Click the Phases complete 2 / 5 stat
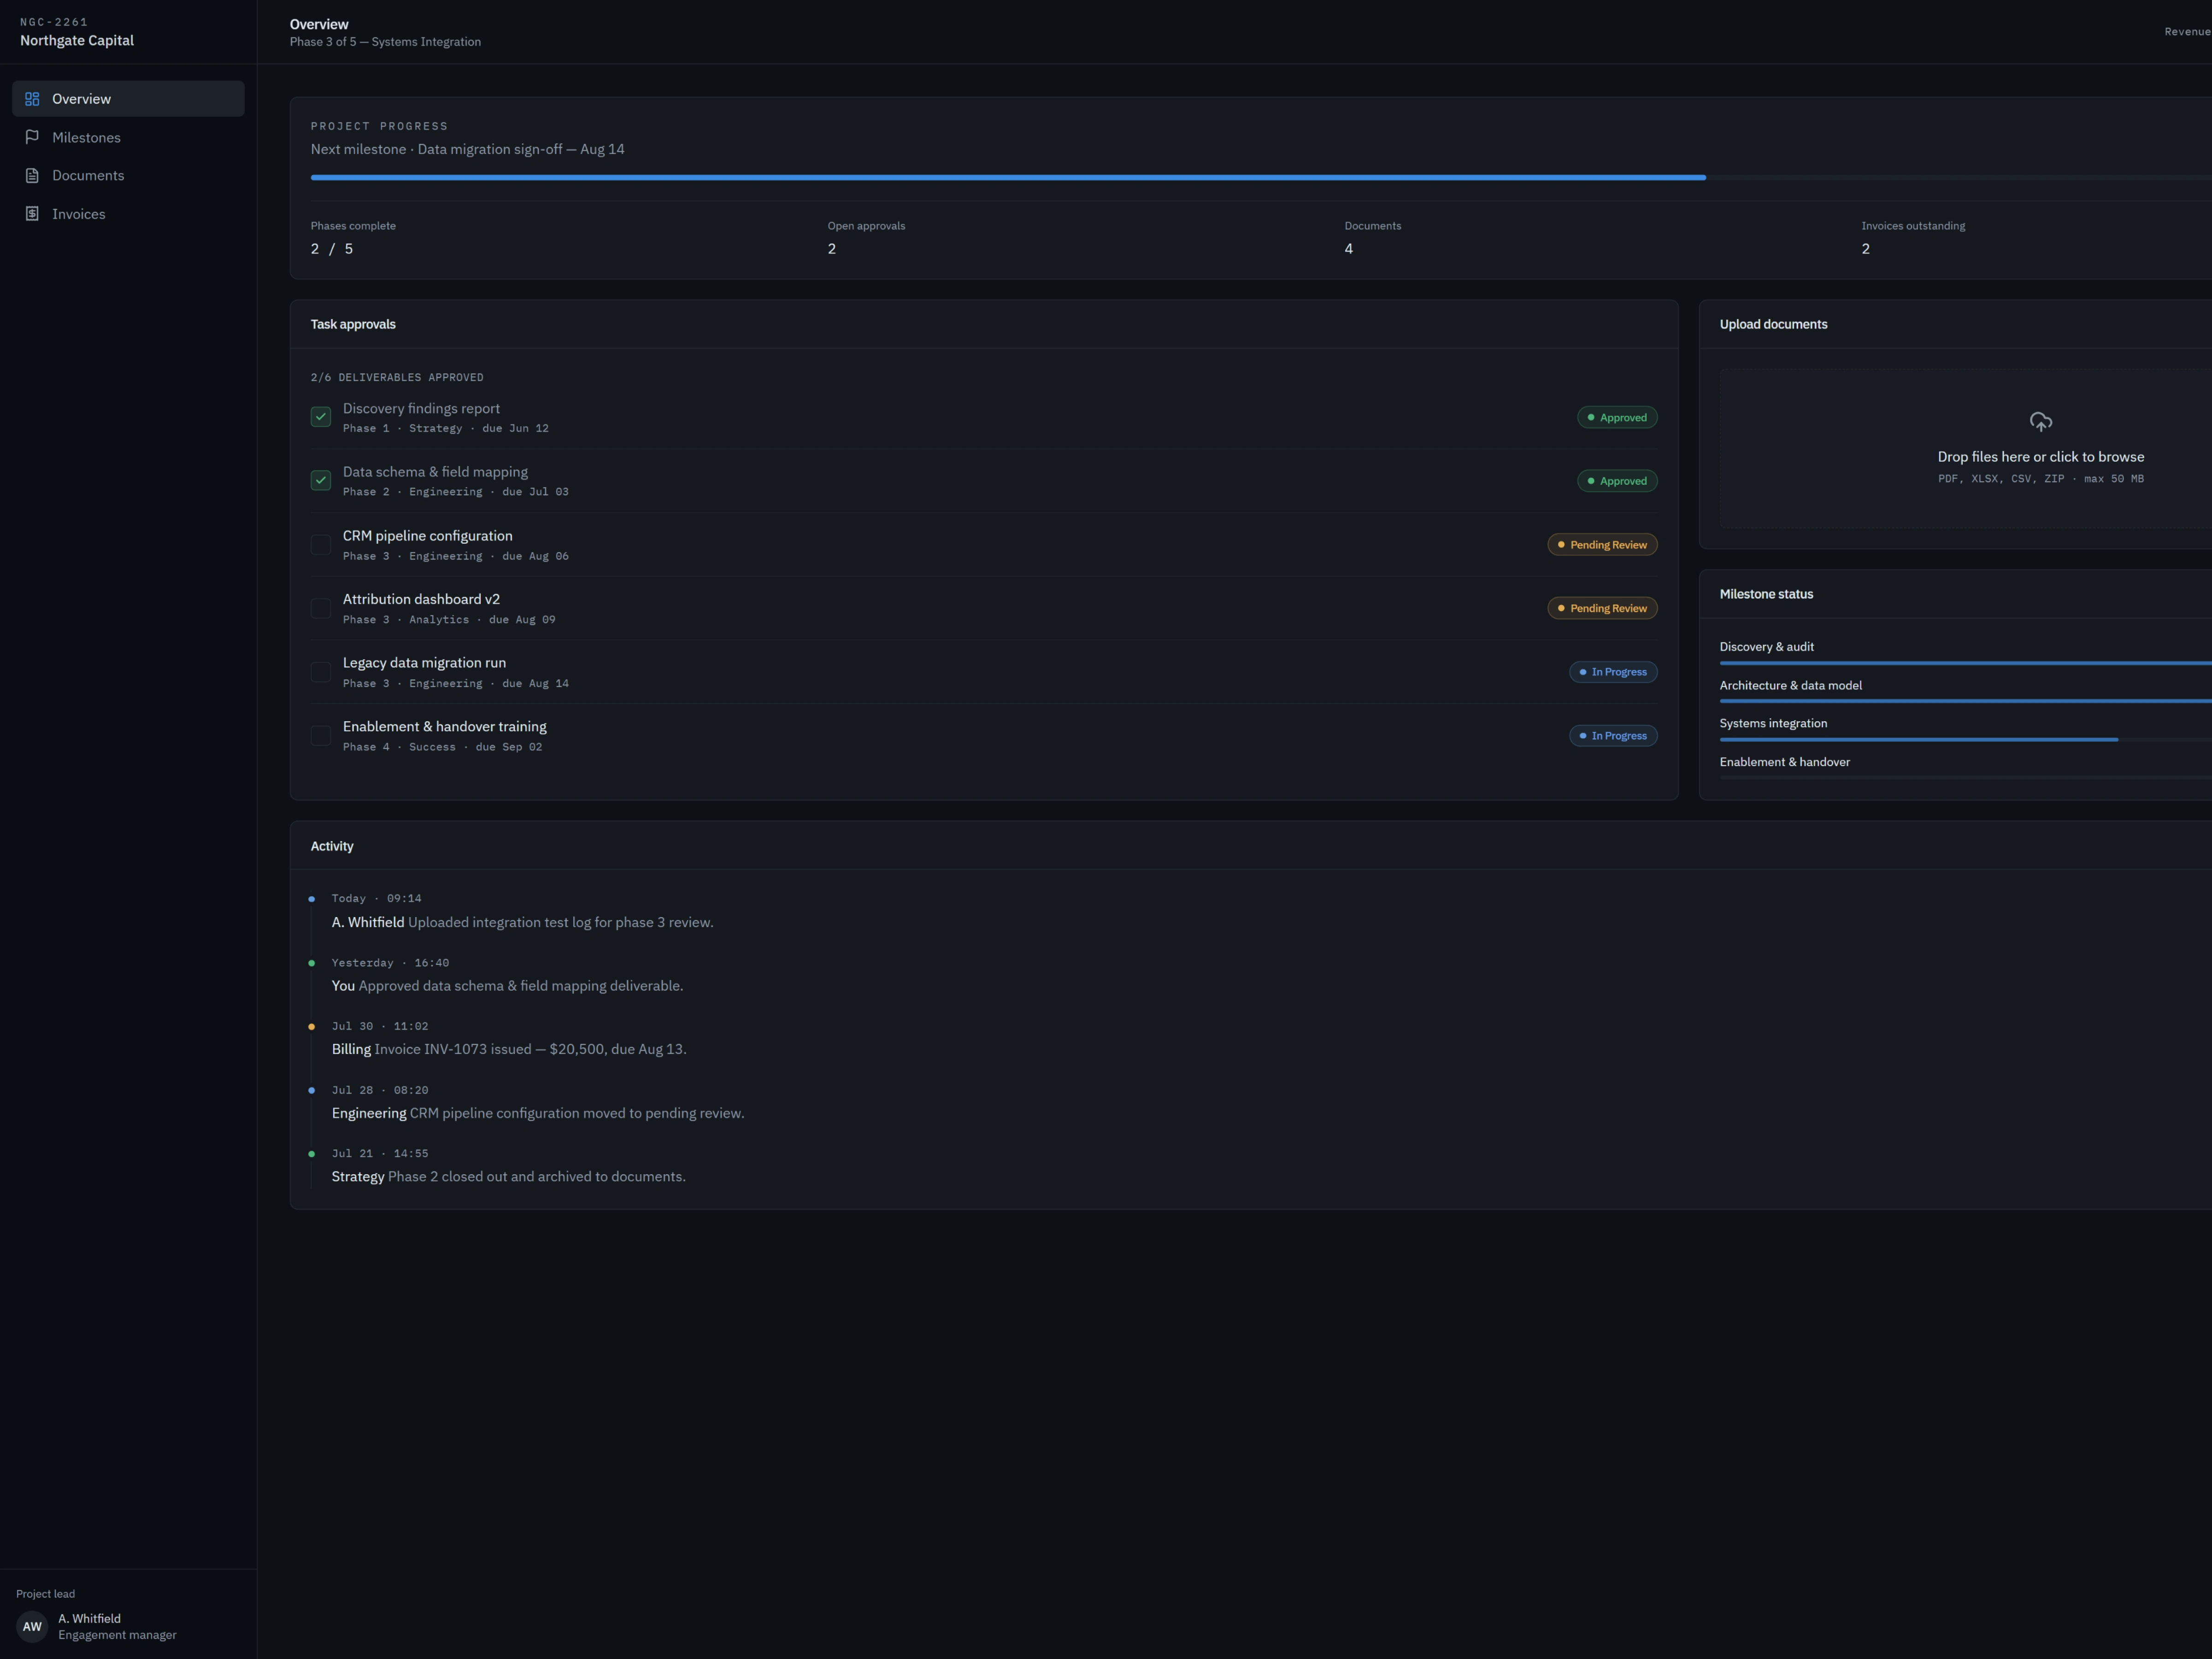The height and width of the screenshot is (1659, 2212). pyautogui.click(x=353, y=238)
